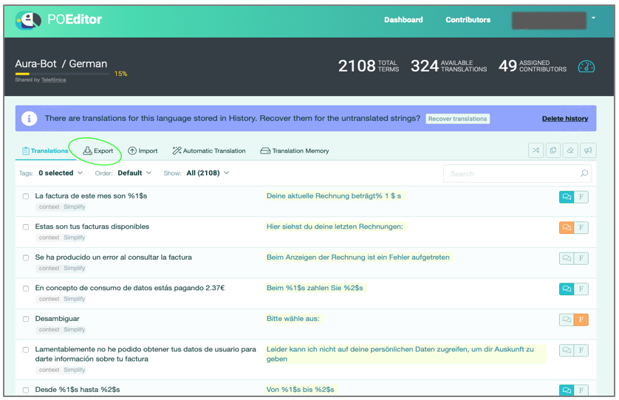The image size is (619, 400).
Task: Select checkbox for 'Desambiguar' term
Action: (26, 319)
